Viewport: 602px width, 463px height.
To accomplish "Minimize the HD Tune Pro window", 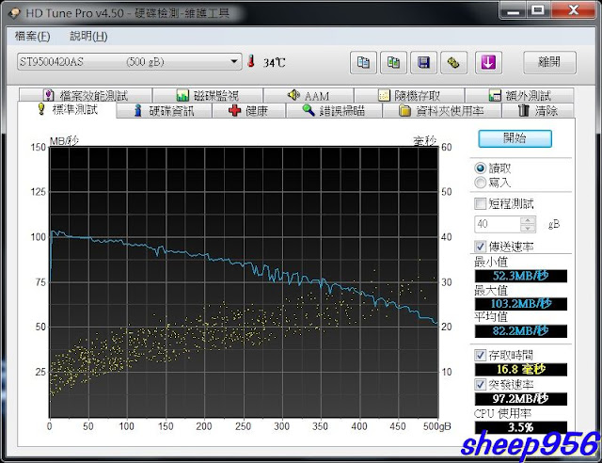I will coord(514,9).
